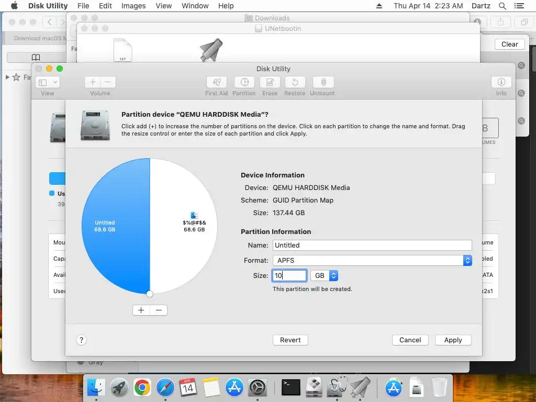Click the txt file in UNetbootin window

point(122,50)
